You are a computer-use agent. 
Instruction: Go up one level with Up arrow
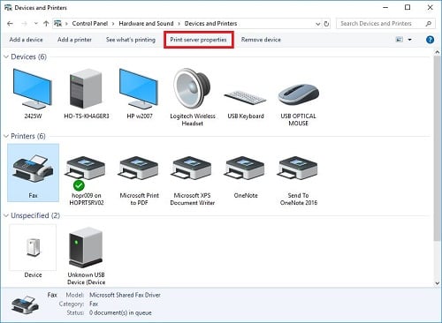46,24
